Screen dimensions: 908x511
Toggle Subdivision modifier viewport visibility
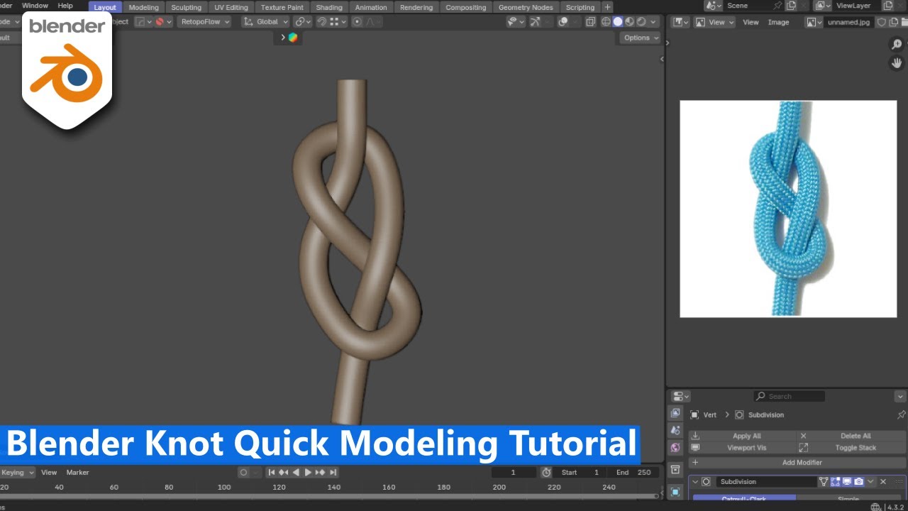coord(847,482)
